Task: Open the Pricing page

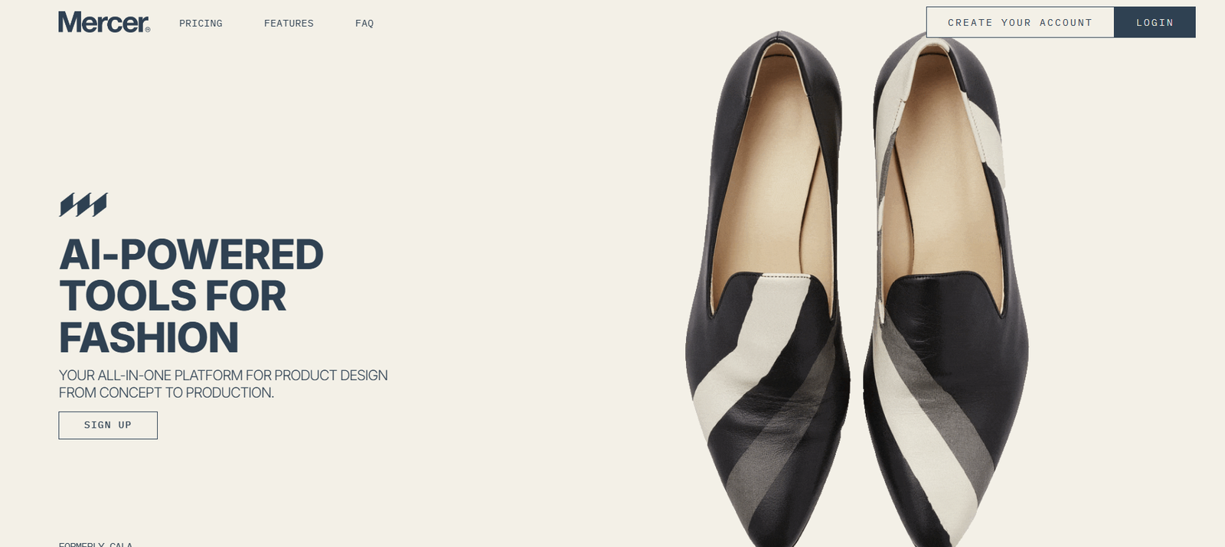Action: 201,24
